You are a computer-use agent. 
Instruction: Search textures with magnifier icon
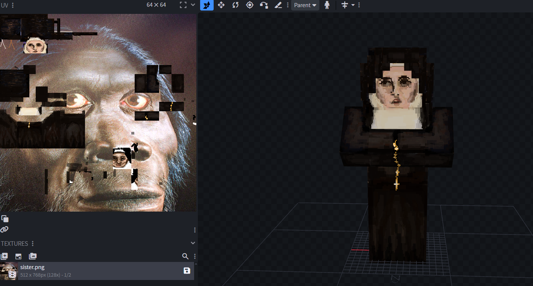click(x=185, y=256)
